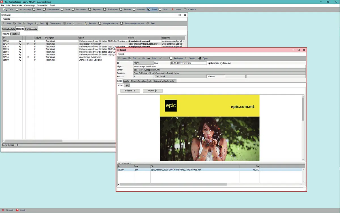Click the List icon in record toolbar
The width and height of the screenshot is (340, 213).
click(140, 58)
